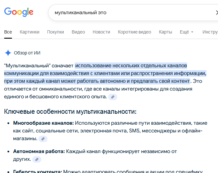Screen dimensions: 218x173
Task: Go to the Видео tab
Action: coord(78,32)
